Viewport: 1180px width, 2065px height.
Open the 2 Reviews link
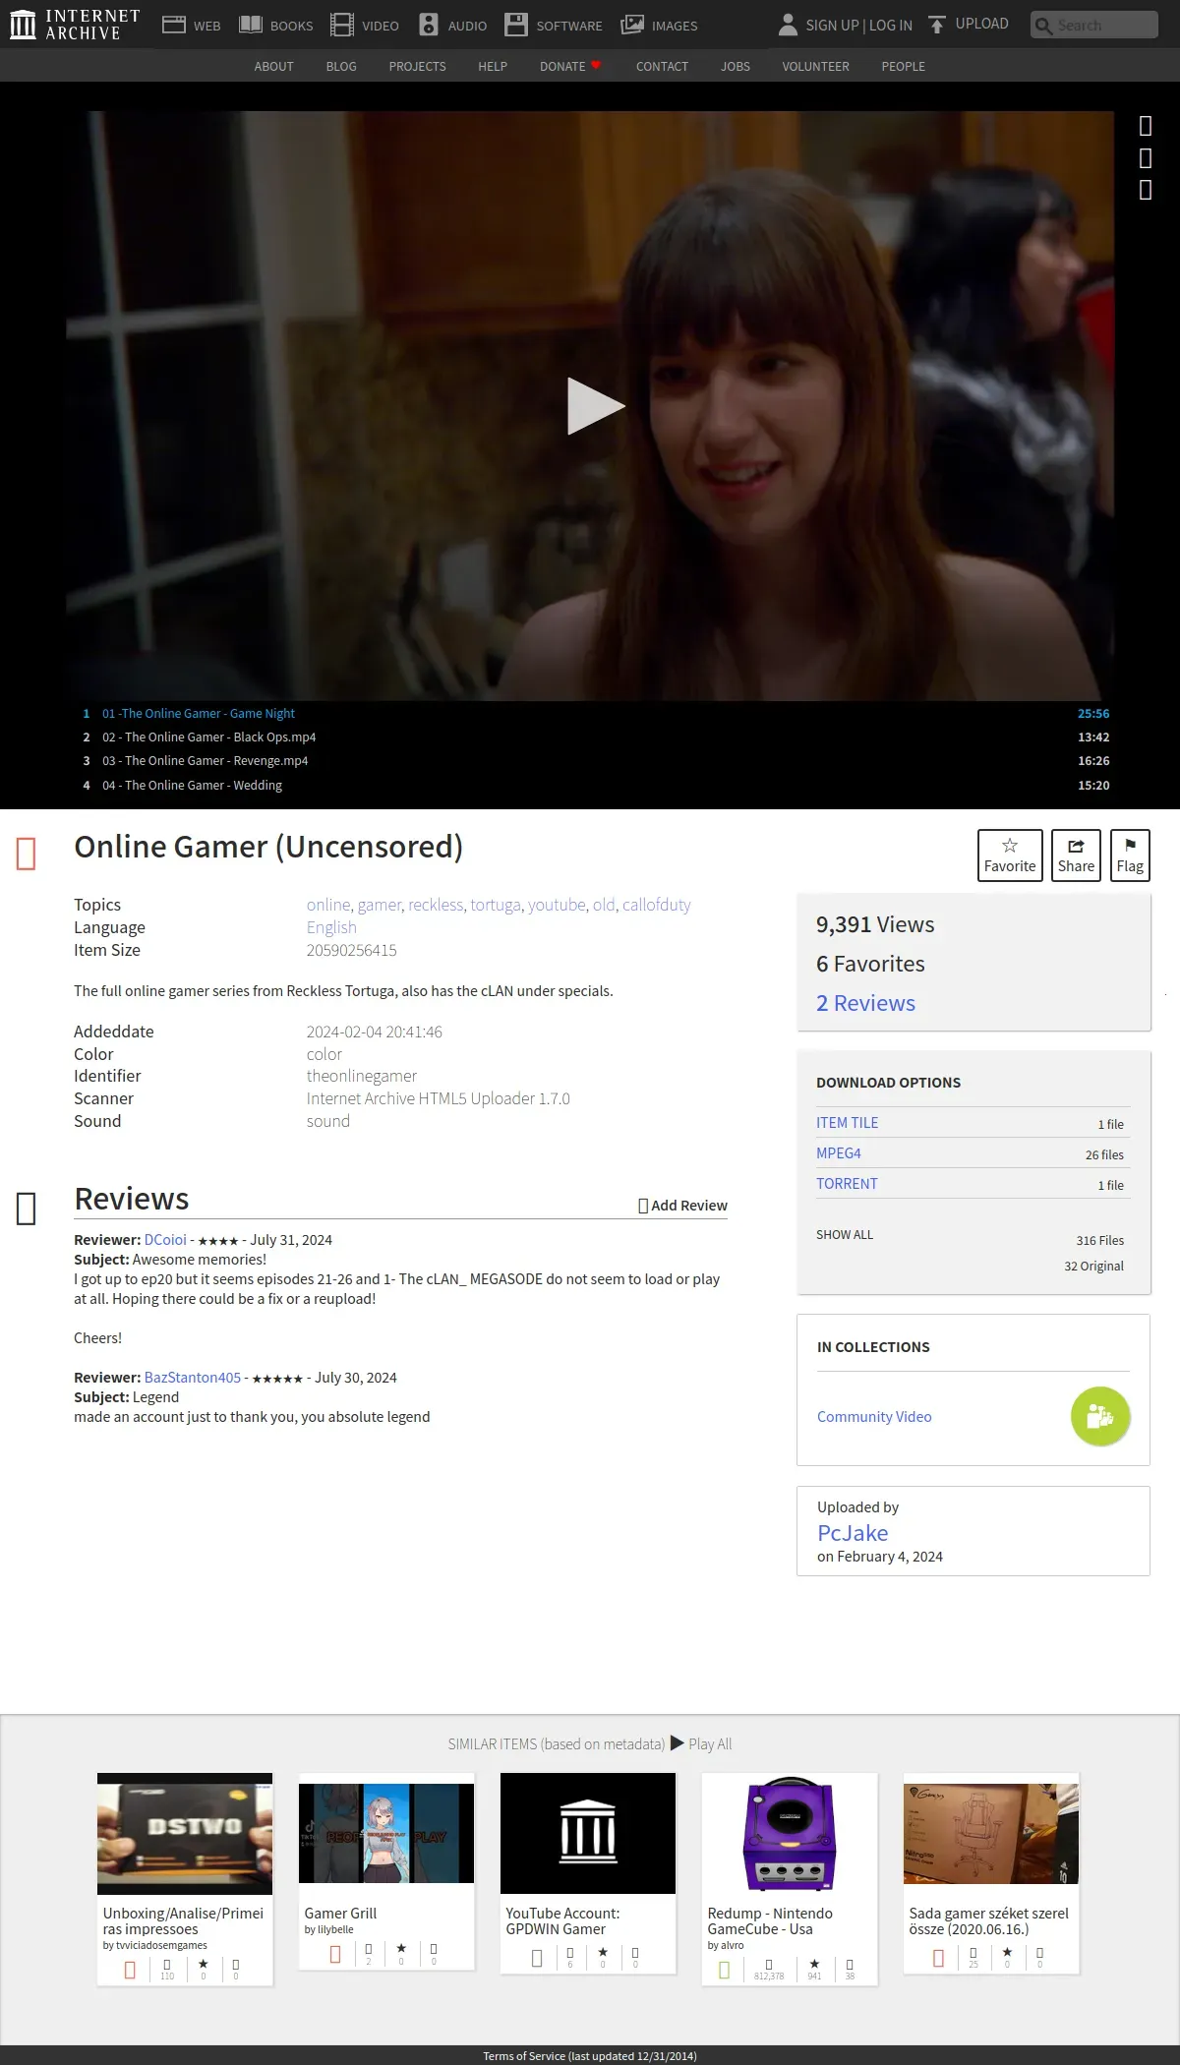click(x=865, y=1003)
